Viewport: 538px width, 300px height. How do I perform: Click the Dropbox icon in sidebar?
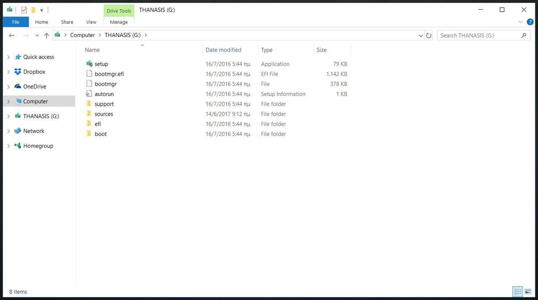[x=18, y=72]
